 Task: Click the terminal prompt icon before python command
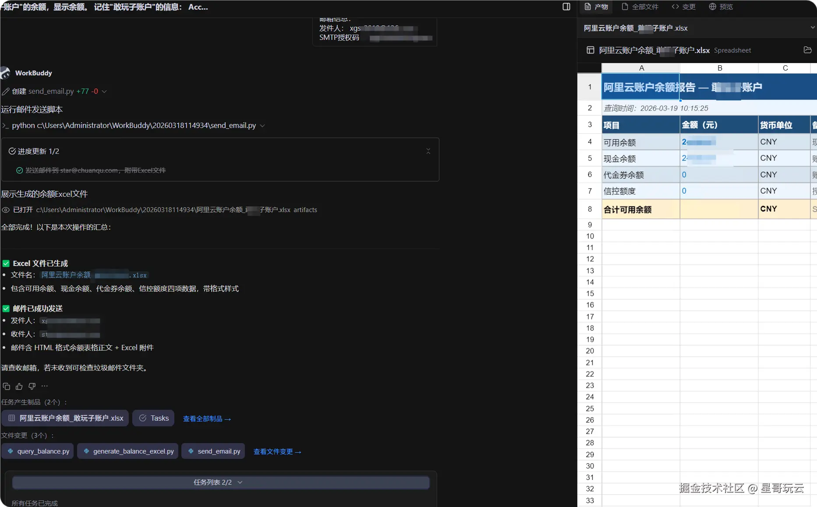click(x=6, y=126)
